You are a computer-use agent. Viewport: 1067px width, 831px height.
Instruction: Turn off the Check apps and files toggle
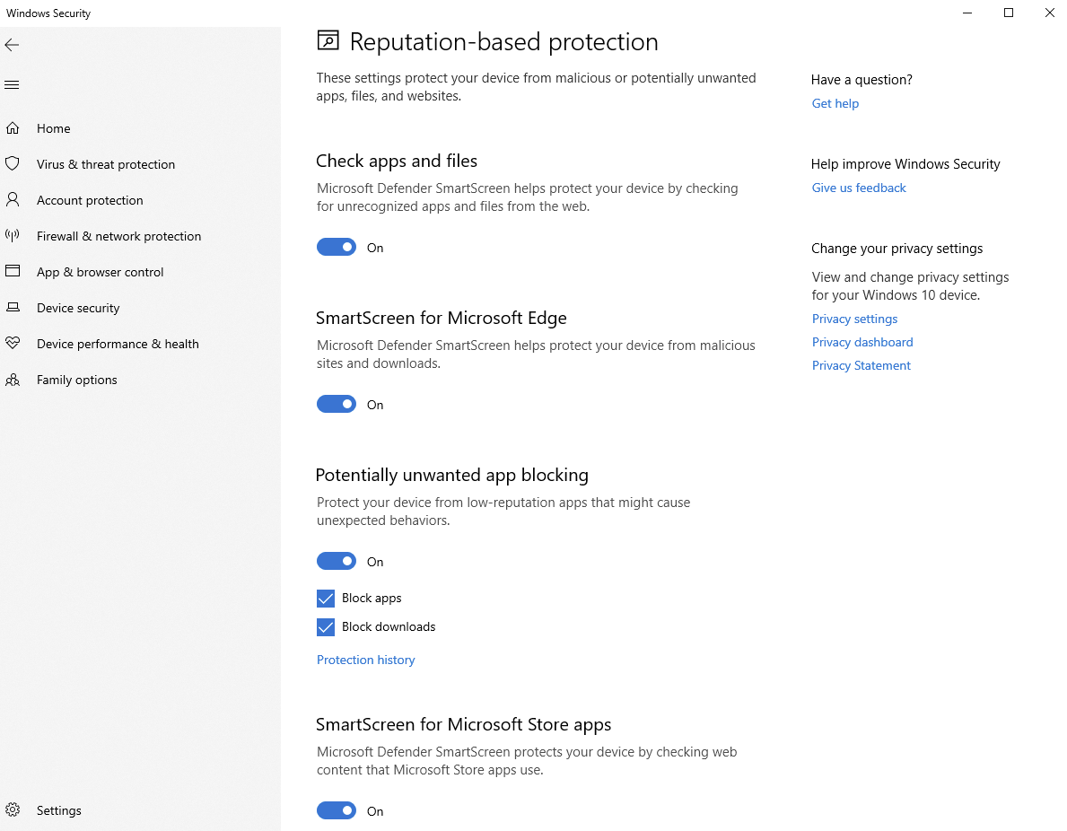pos(337,247)
